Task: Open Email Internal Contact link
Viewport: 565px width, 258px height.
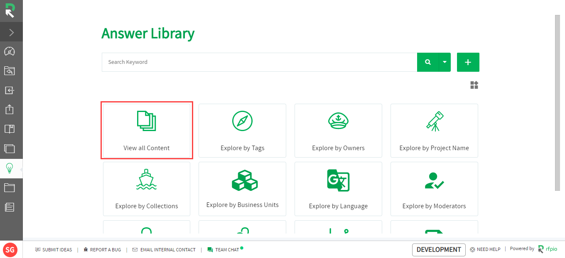Action: (164, 250)
